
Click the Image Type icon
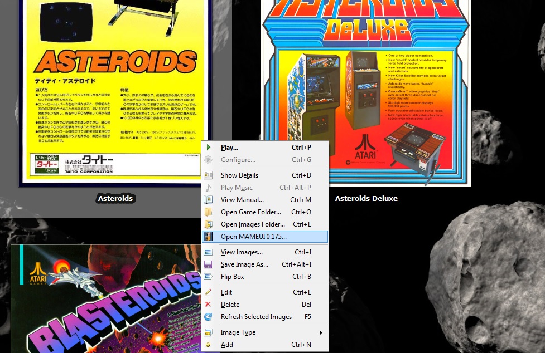[208, 332]
